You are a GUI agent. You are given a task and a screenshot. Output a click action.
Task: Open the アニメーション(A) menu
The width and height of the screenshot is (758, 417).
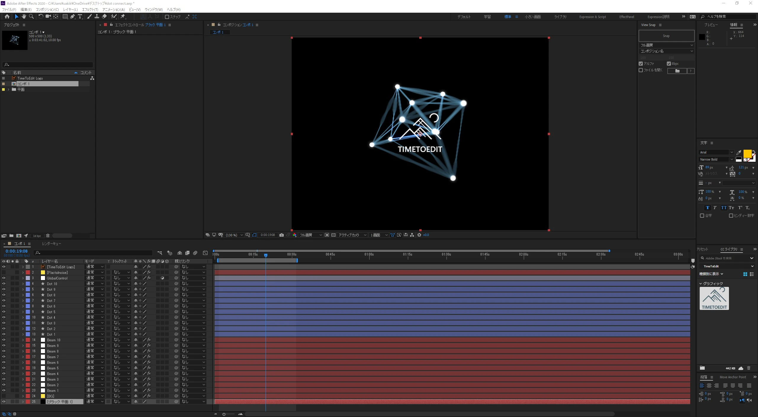click(113, 9)
